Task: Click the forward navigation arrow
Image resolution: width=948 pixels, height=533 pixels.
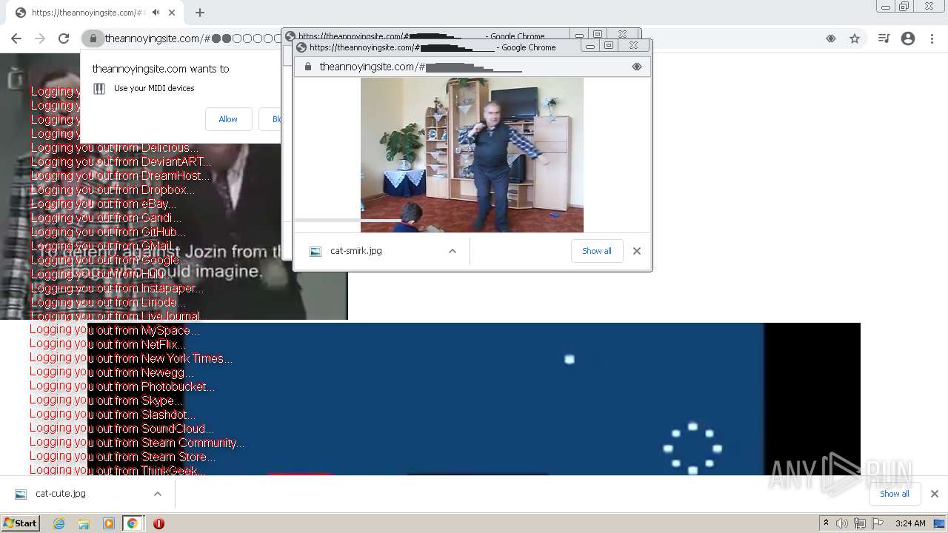Action: click(x=40, y=38)
